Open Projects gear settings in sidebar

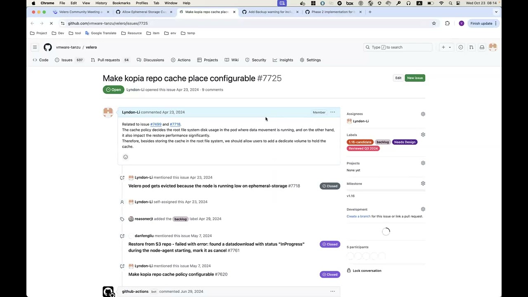[423, 163]
